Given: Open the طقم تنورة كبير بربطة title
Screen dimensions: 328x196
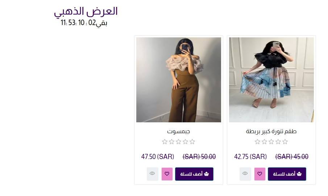Looking at the screenshot, I should (x=271, y=131).
